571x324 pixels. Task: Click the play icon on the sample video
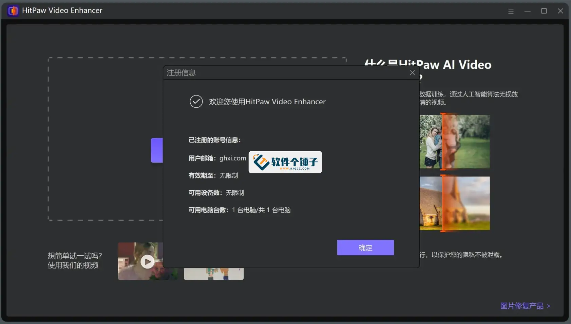[147, 261]
